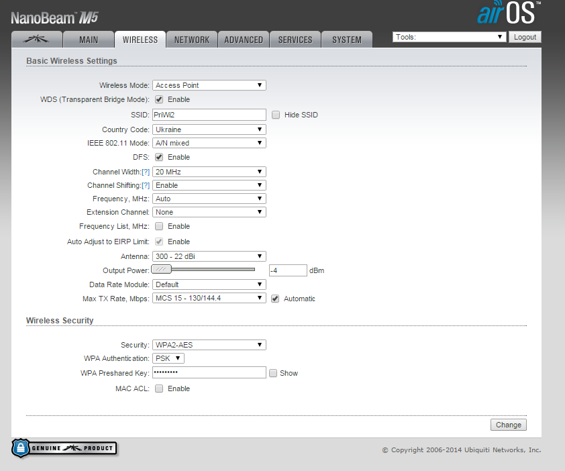Open Channel Shifting help link
565x471 pixels.
146,185
